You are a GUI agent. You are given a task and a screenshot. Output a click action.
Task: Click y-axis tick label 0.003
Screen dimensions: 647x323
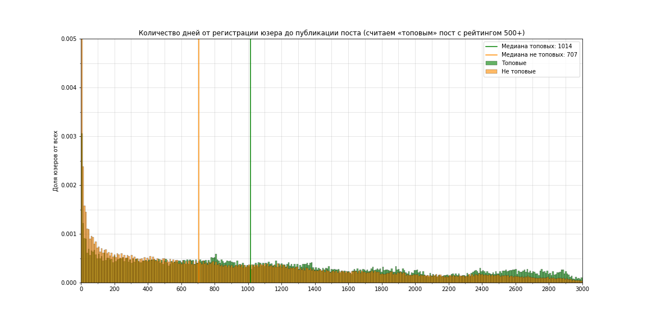[69, 136]
